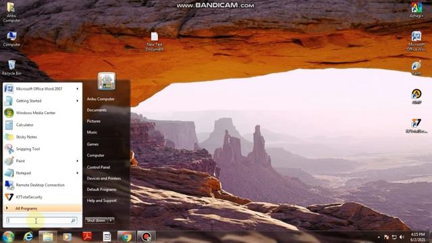Open Google Chrome from taskbar
The image size is (432, 243).
[x=126, y=237]
